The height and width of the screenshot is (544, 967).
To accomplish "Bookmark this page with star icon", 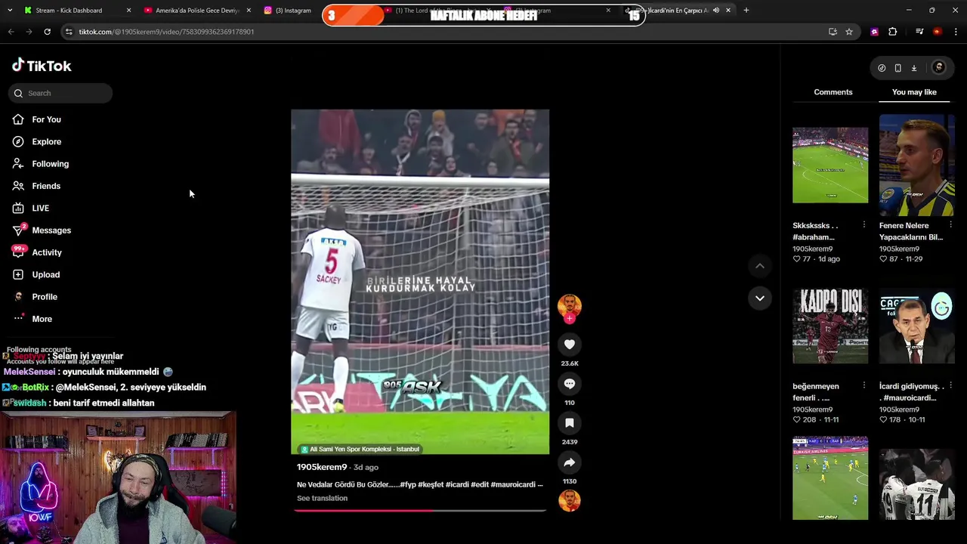I will 849,32.
